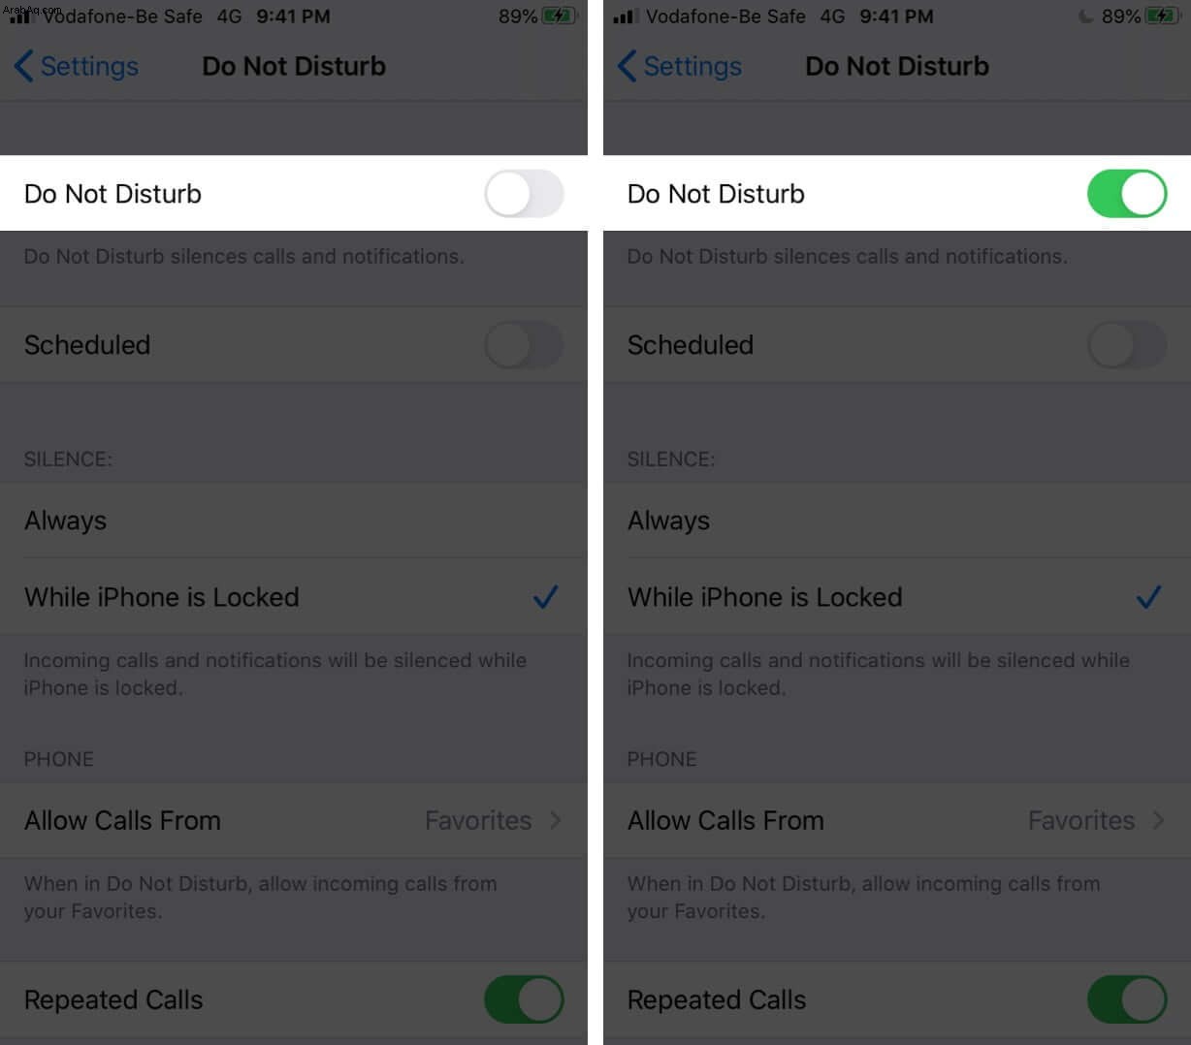This screenshot has height=1045, width=1191.
Task: Tap the back chevron in left phone
Action: [24, 66]
